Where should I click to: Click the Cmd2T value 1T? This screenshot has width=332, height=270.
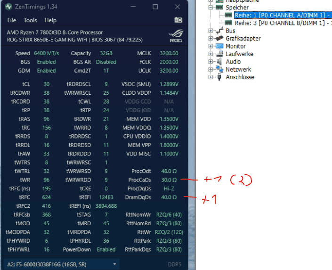(x=106, y=71)
